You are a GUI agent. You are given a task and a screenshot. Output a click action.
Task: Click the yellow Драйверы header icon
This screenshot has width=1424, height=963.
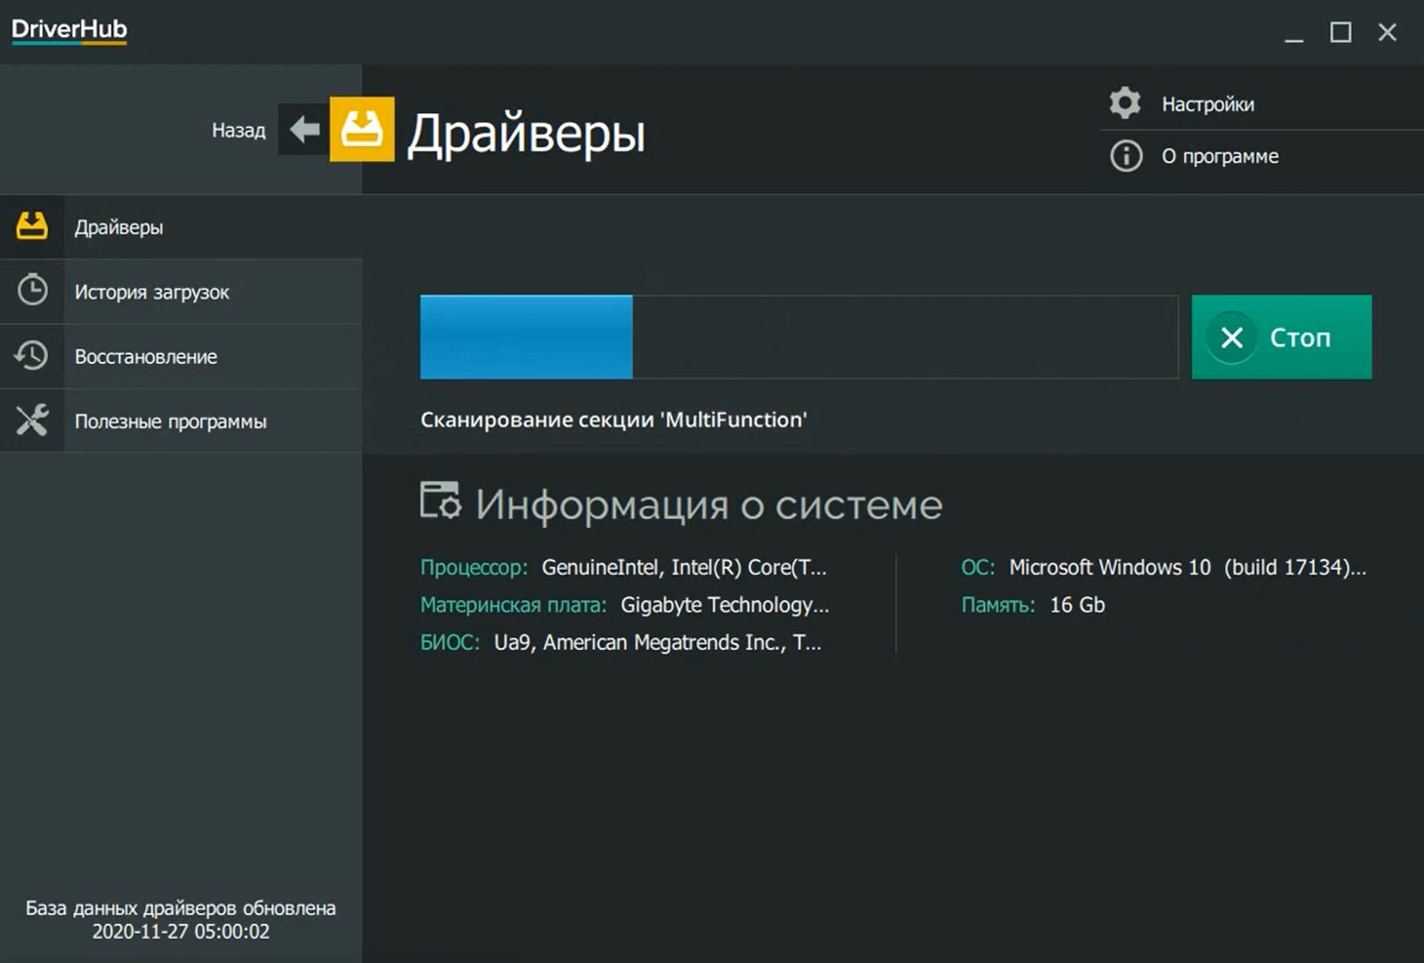point(361,129)
